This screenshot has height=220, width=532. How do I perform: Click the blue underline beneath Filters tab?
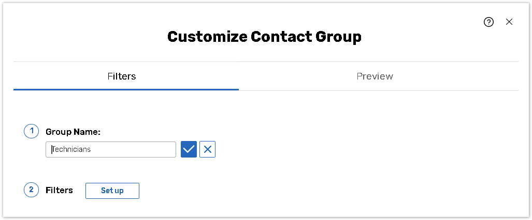[126, 89]
